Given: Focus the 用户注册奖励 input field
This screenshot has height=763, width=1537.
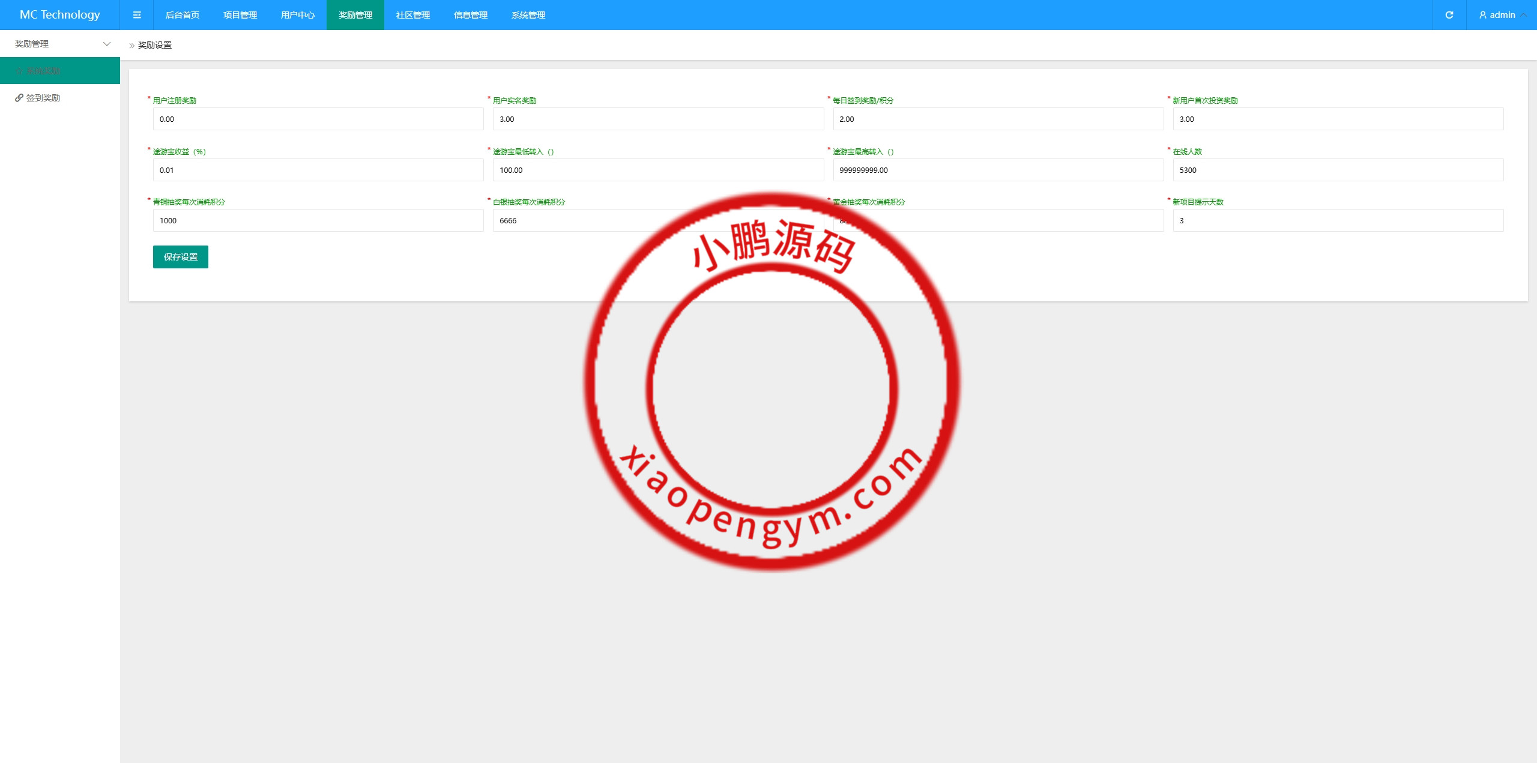Looking at the screenshot, I should point(318,119).
